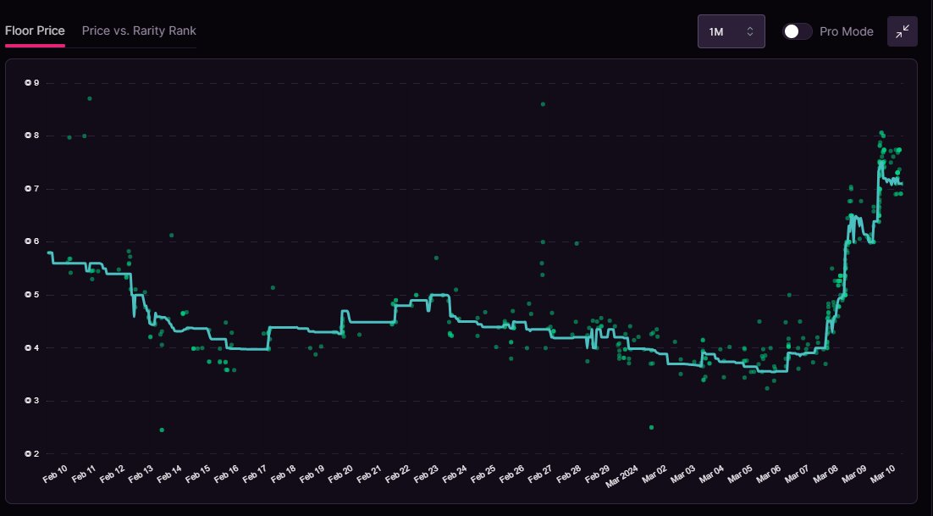Click the Feb 13 date axis label
This screenshot has height=516, width=933.
[141, 474]
